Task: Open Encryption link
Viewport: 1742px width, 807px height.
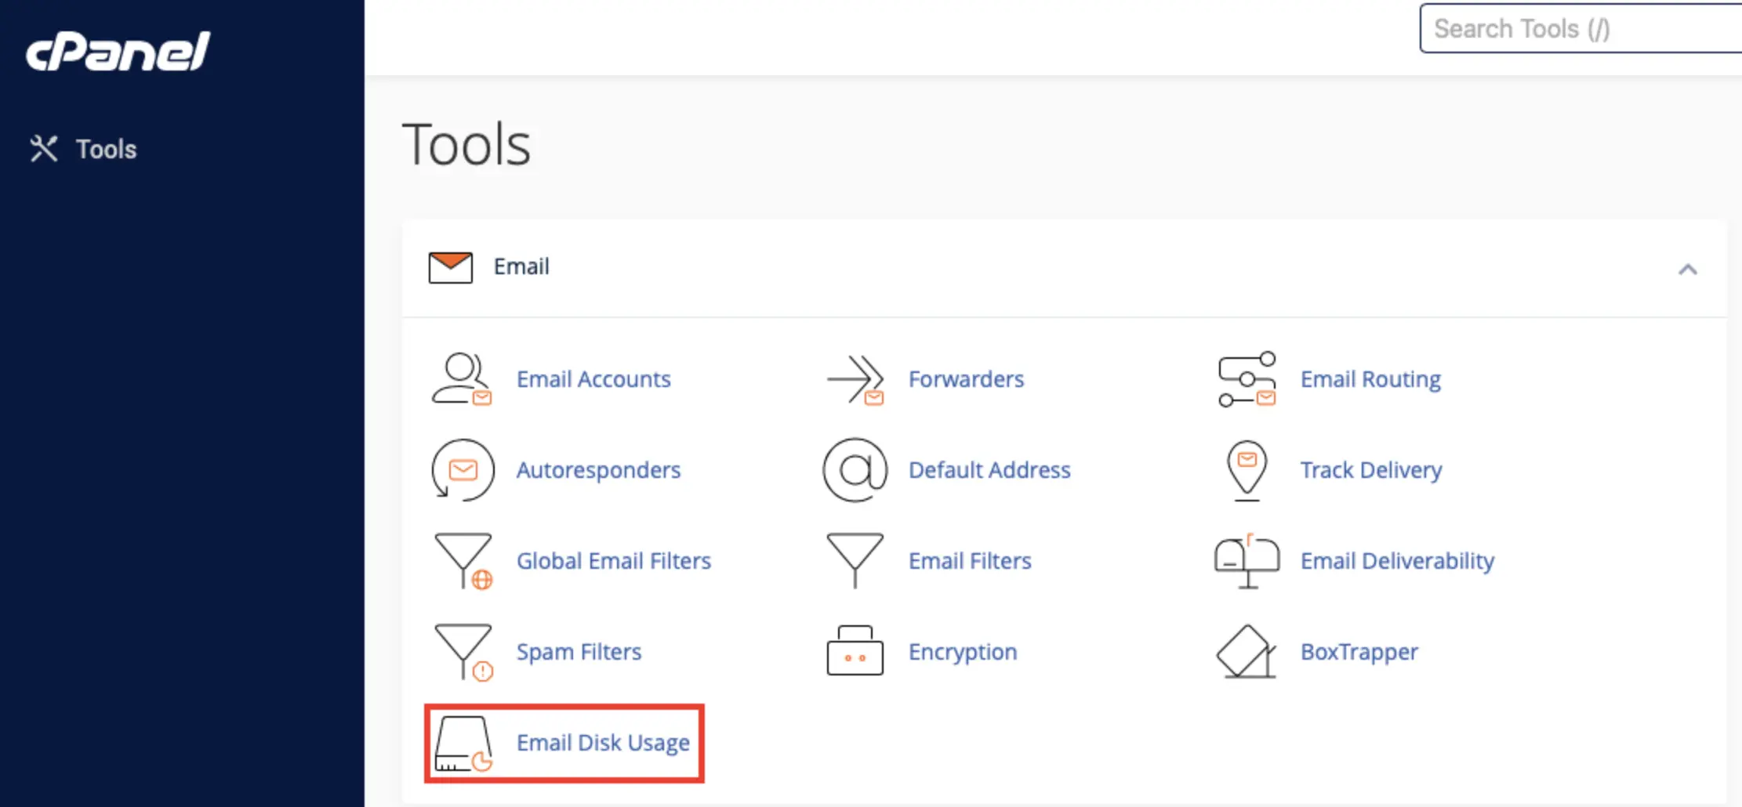Action: coord(963,653)
